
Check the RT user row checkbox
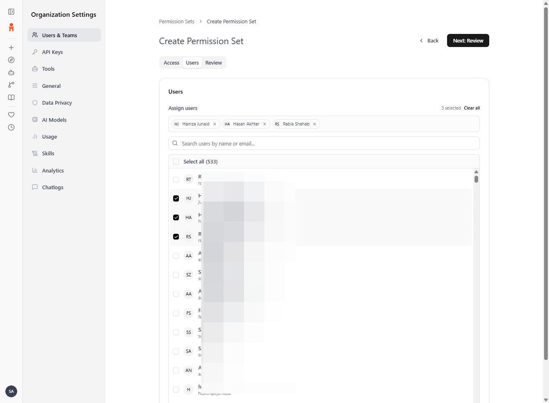point(176,179)
